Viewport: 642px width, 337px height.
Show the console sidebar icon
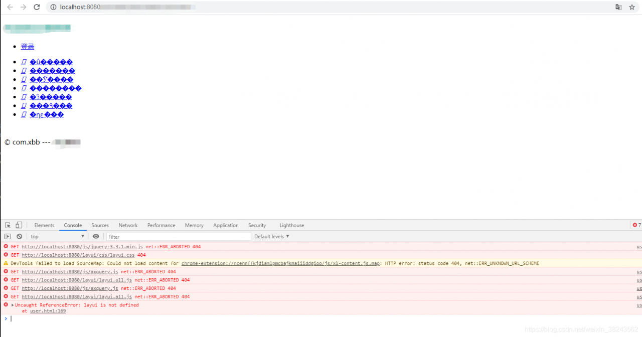[8, 236]
